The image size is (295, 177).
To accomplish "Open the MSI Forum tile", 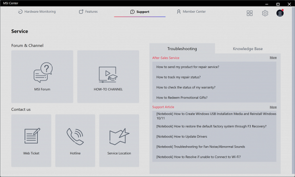I will click(42, 76).
